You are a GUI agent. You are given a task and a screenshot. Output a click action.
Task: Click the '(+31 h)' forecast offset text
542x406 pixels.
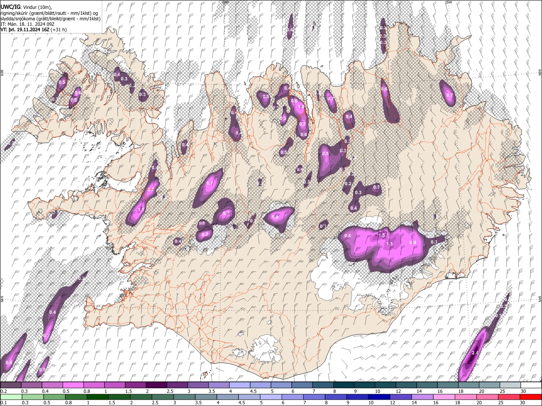click(x=58, y=30)
